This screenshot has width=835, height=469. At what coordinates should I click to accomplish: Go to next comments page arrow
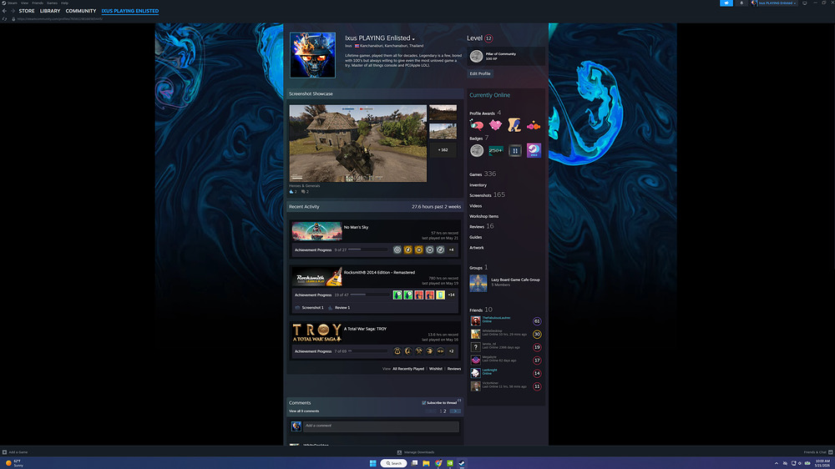click(x=455, y=411)
